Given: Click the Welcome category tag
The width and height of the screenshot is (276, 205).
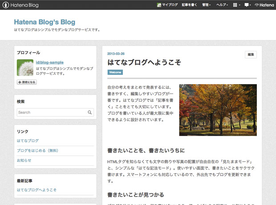Looking at the screenshot, I should tap(115, 72).
